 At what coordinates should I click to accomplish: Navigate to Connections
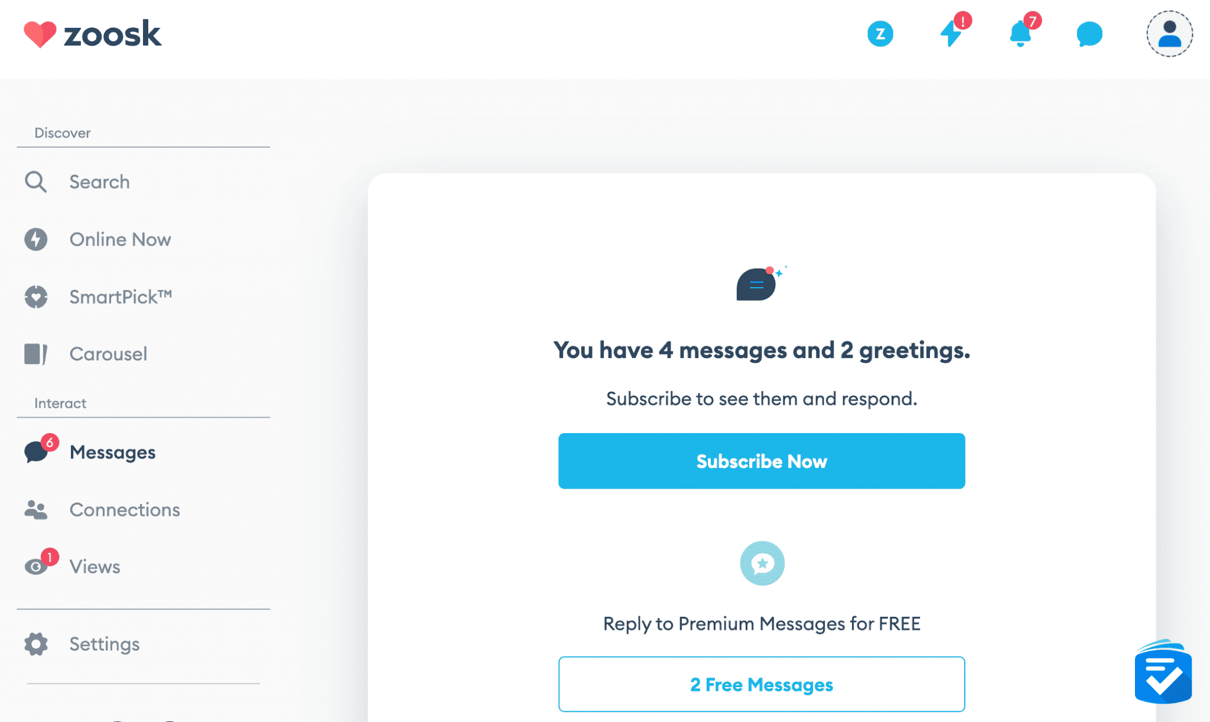[x=125, y=509]
